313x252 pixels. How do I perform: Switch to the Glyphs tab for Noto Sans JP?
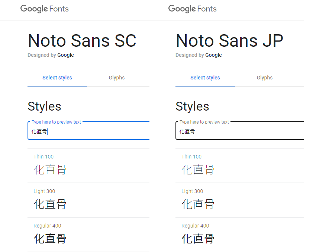[x=265, y=78]
